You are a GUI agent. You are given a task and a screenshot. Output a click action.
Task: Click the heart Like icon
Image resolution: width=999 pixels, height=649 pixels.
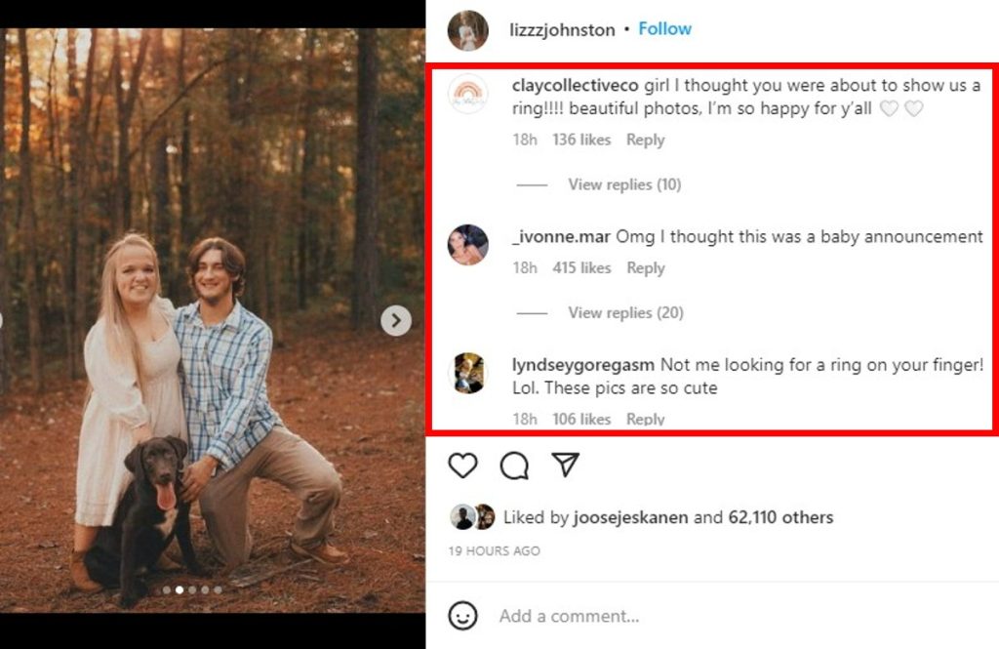coord(462,466)
